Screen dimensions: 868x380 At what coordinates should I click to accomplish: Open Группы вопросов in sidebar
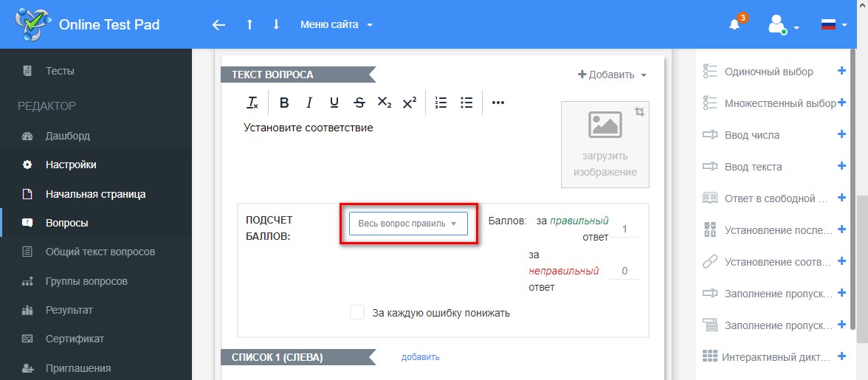tap(86, 281)
